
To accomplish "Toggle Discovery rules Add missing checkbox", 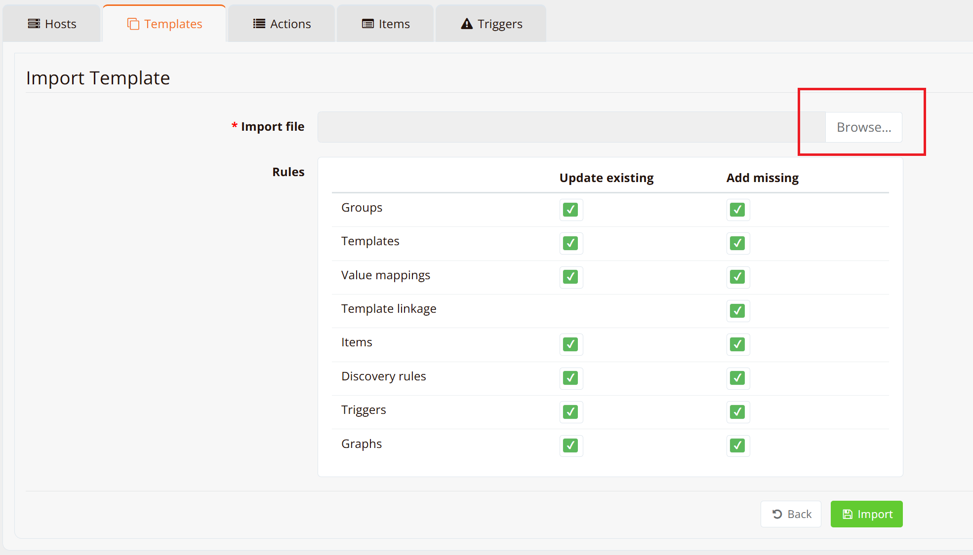I will click(738, 378).
